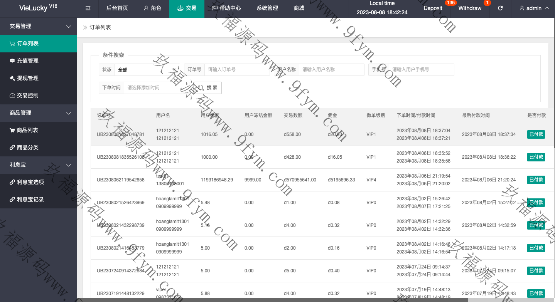This screenshot has width=555, height=302.
Task: Open 商品列表 in the sidebar
Action: pyautogui.click(x=27, y=130)
